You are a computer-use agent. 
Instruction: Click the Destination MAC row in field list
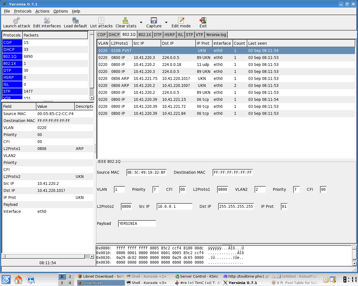point(48,121)
